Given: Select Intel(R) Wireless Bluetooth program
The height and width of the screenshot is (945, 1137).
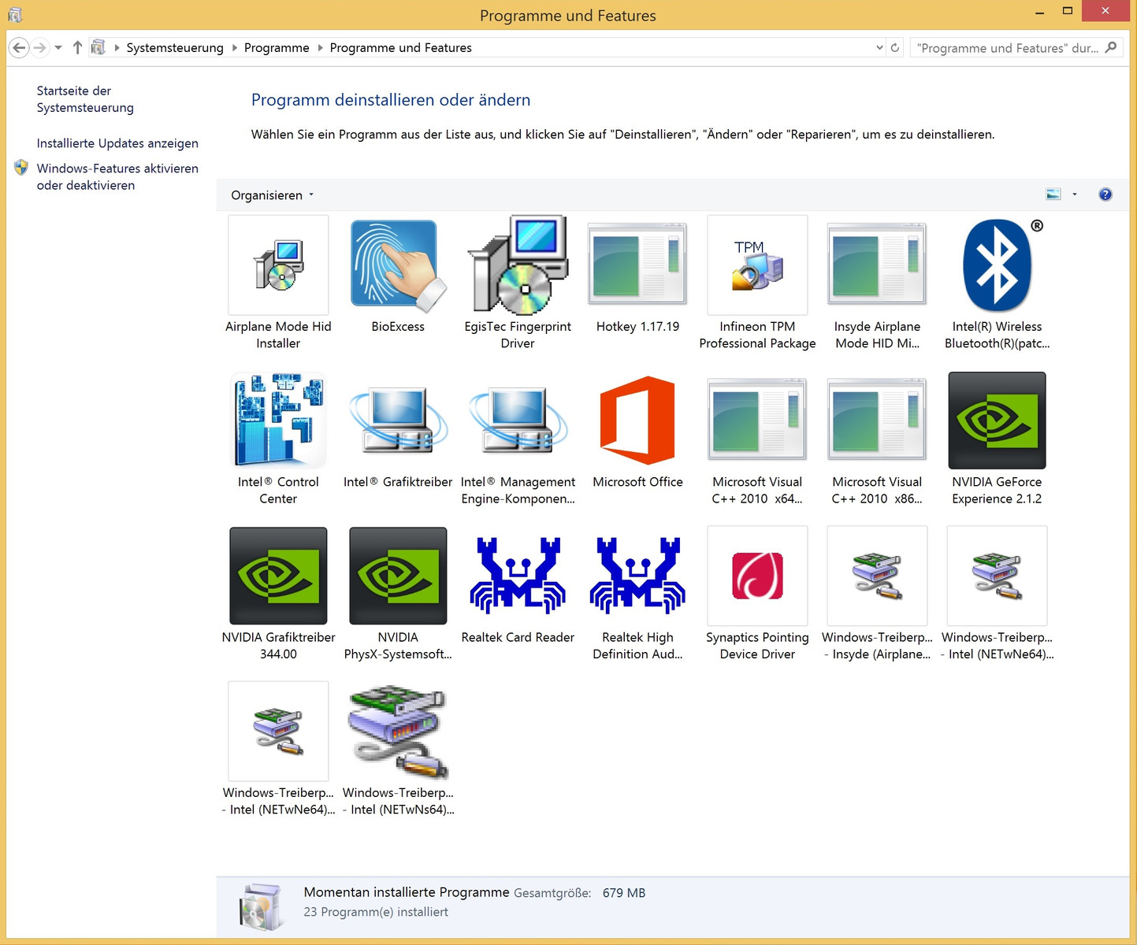Looking at the screenshot, I should [997, 283].
